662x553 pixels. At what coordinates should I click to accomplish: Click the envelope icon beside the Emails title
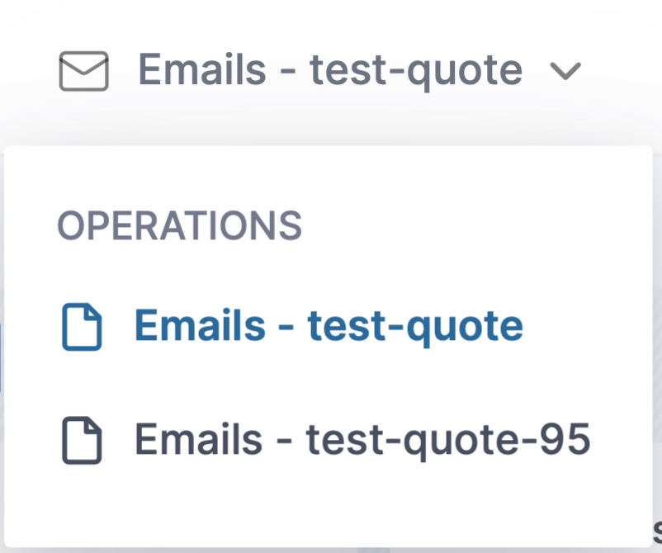[83, 71]
